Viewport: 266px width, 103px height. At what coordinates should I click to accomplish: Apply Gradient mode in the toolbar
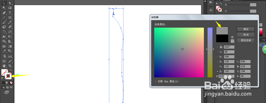click(x=7, y=83)
